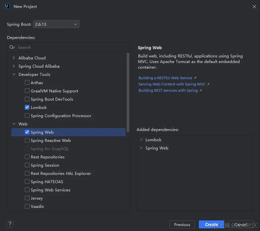Enable Spring Boot DevTools
Screen dimensions: 260x231
coord(27,99)
